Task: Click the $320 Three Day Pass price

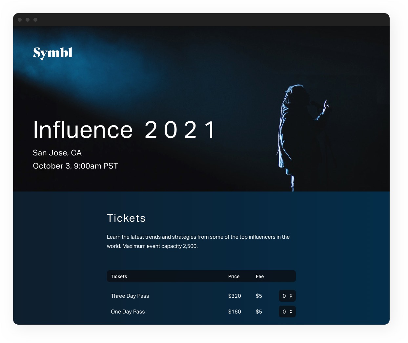Action: click(x=235, y=296)
